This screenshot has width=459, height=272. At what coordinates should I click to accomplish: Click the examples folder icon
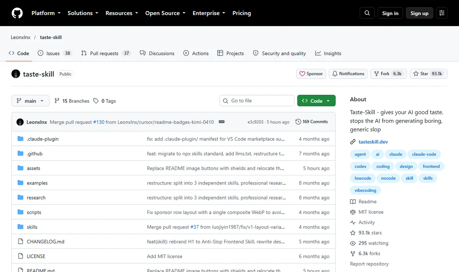(21, 183)
